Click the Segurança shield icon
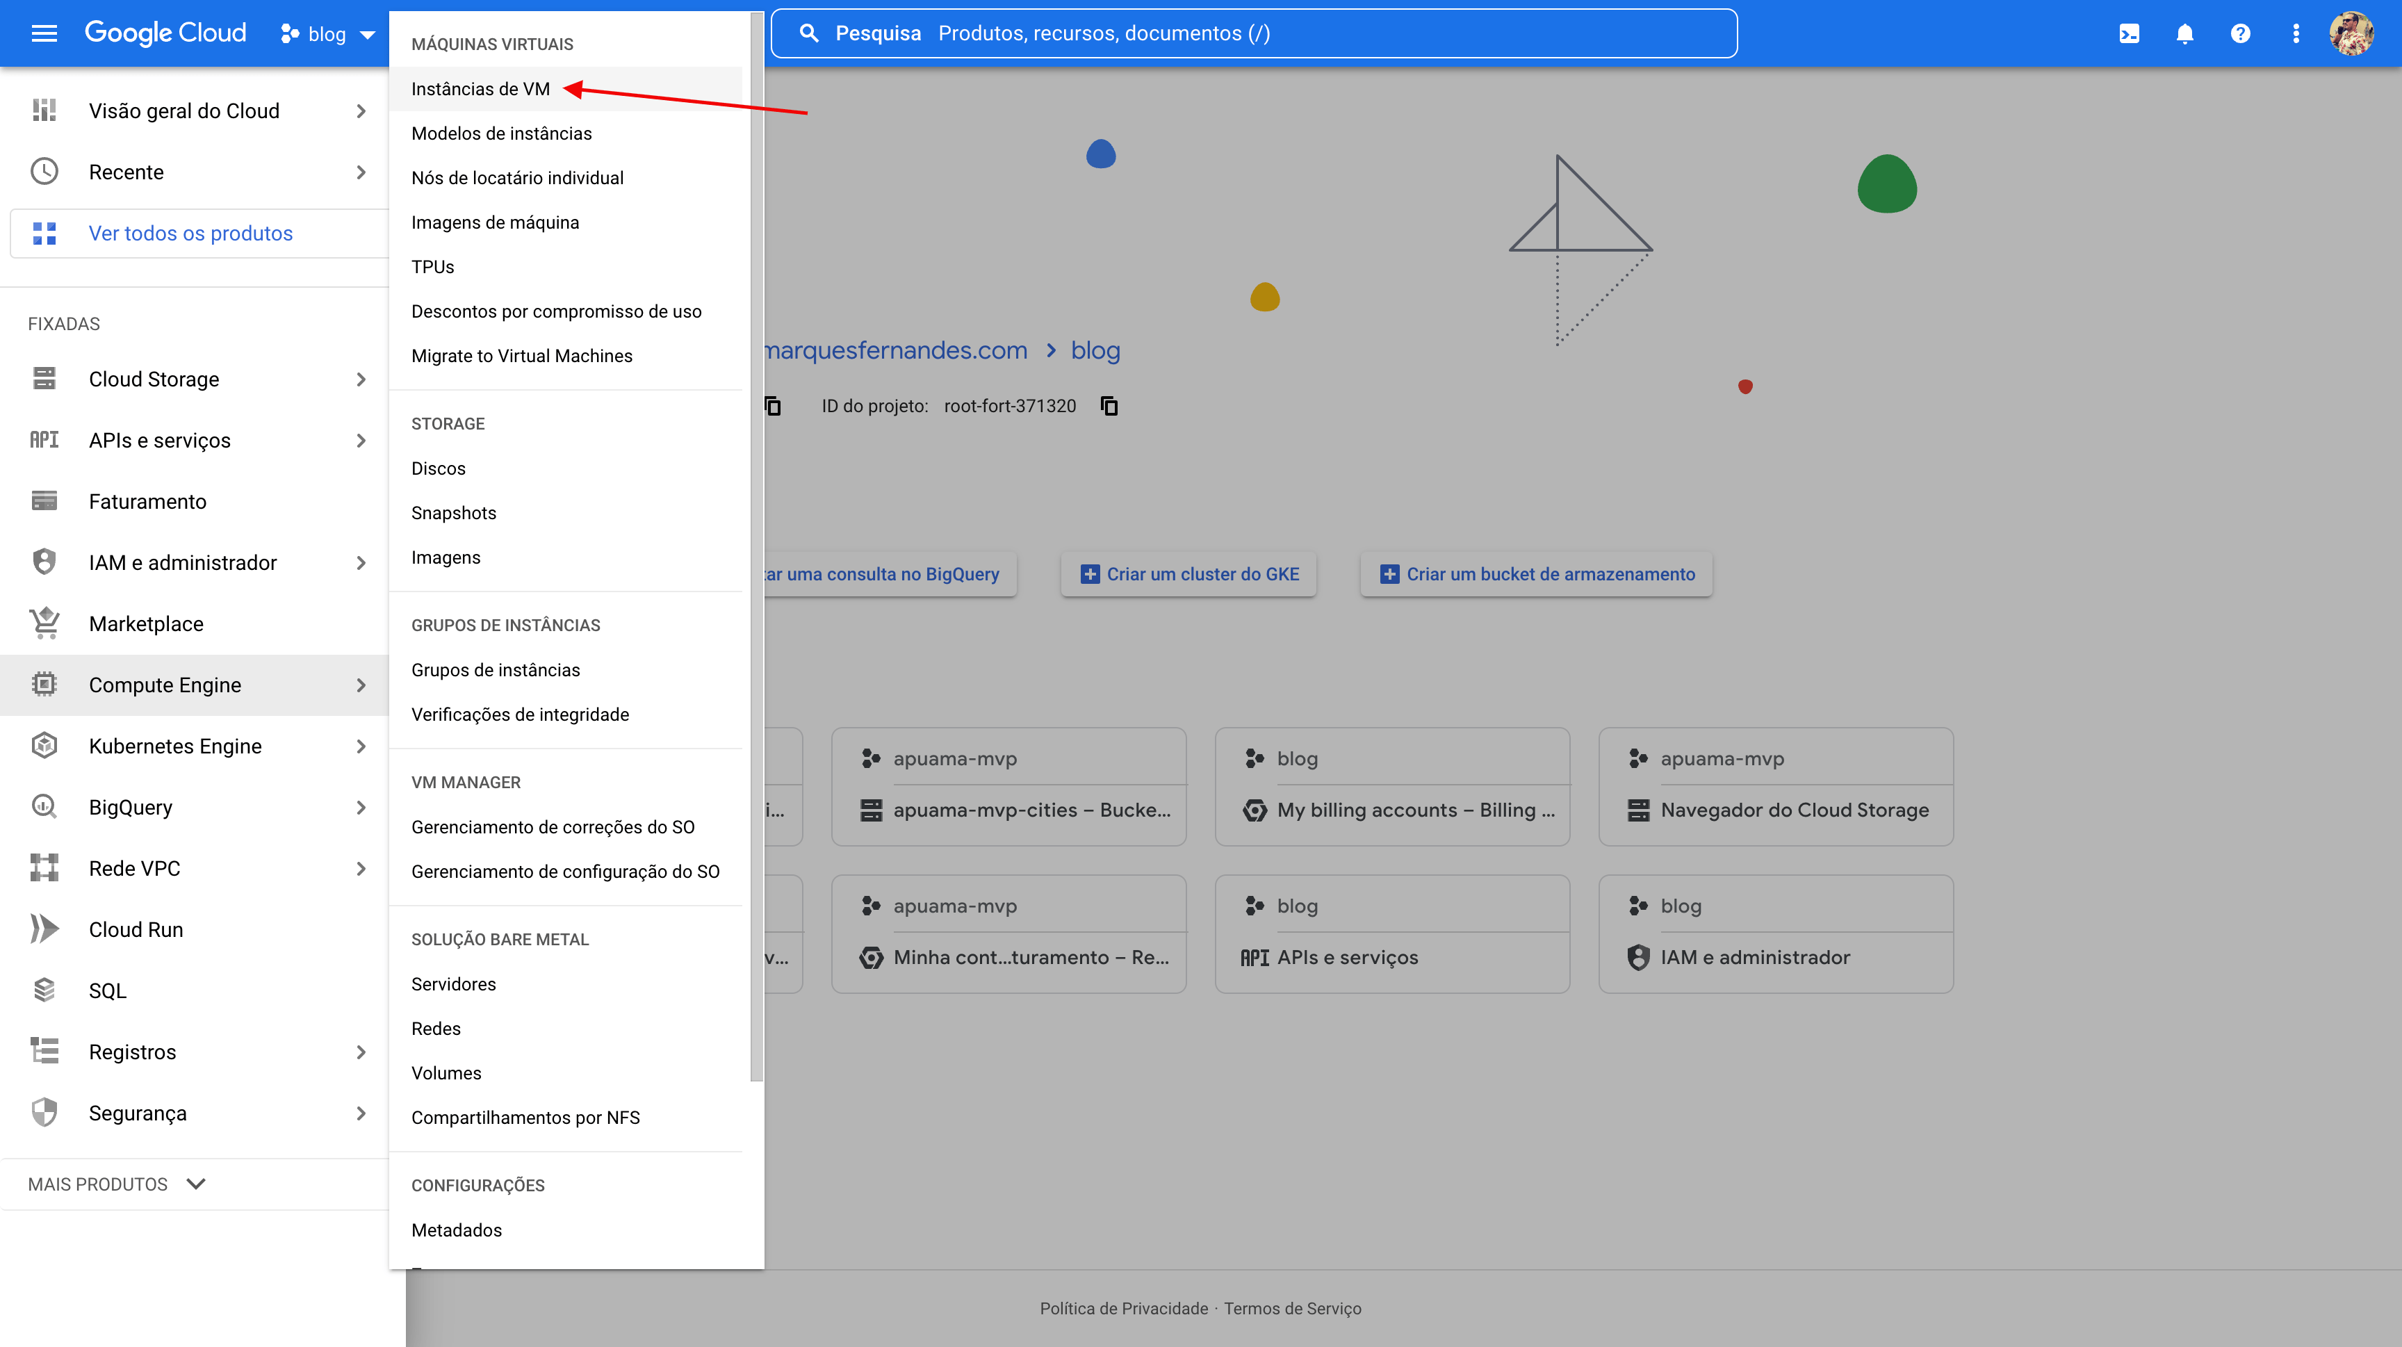Viewport: 2402px width, 1347px height. (44, 1112)
